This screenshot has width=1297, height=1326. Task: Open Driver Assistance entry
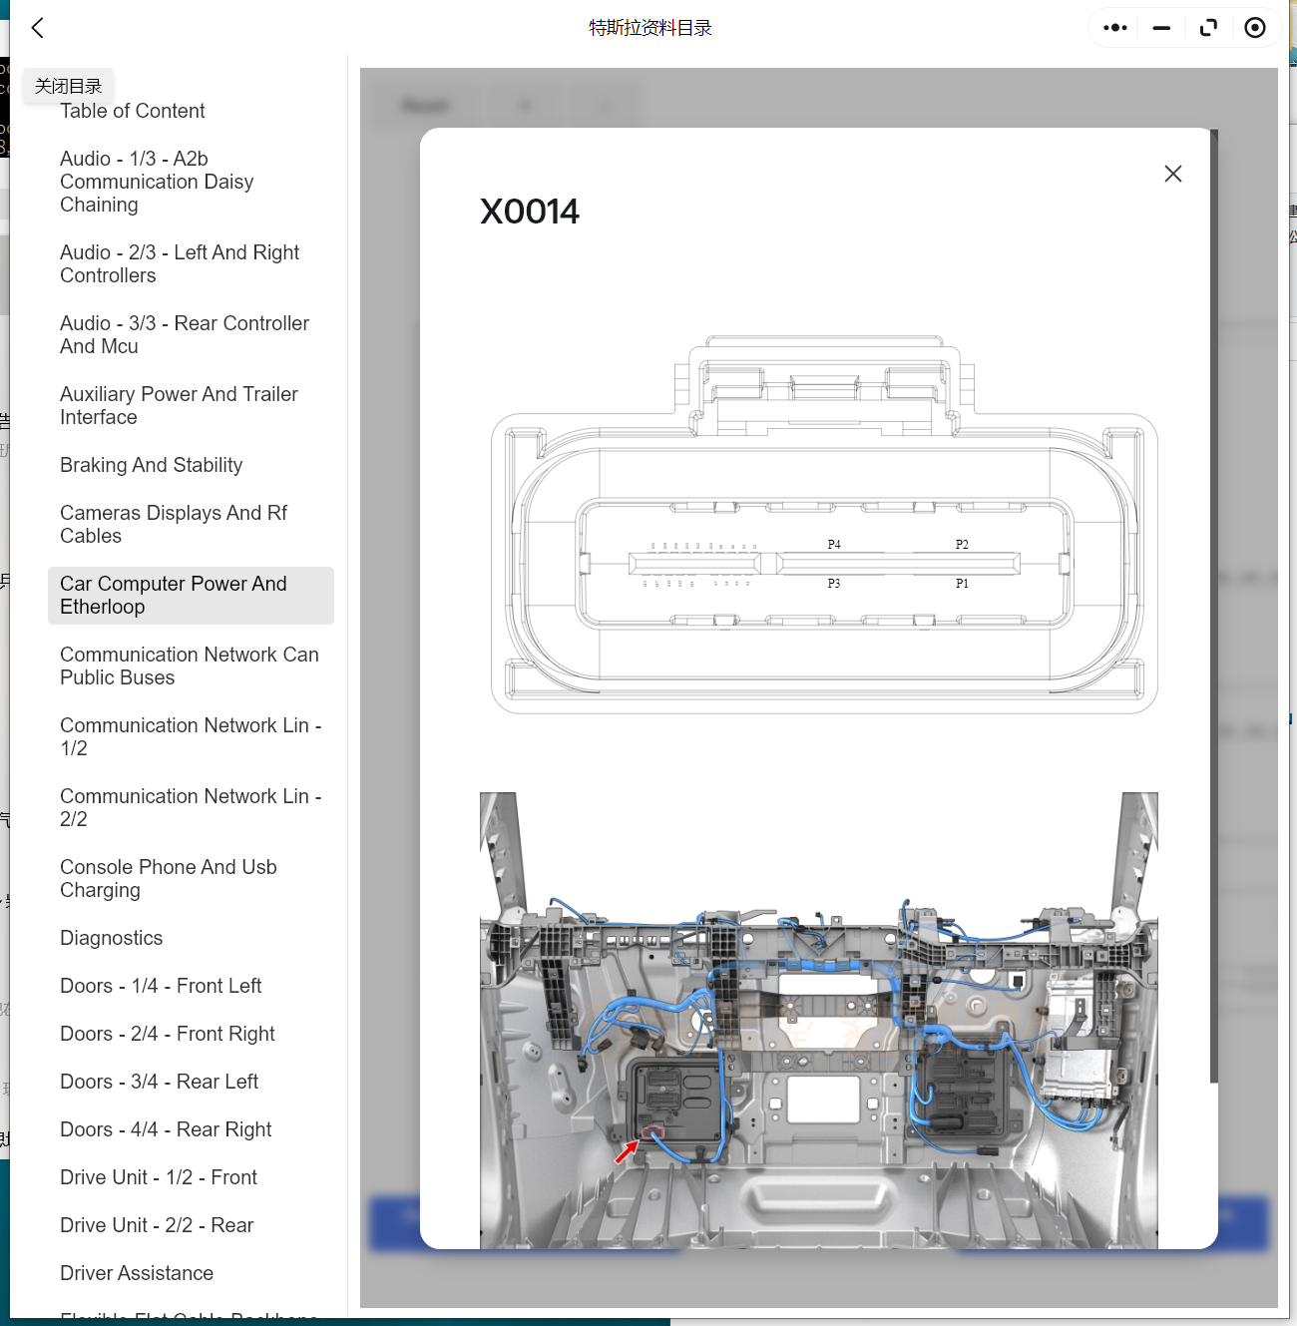pos(137,1273)
